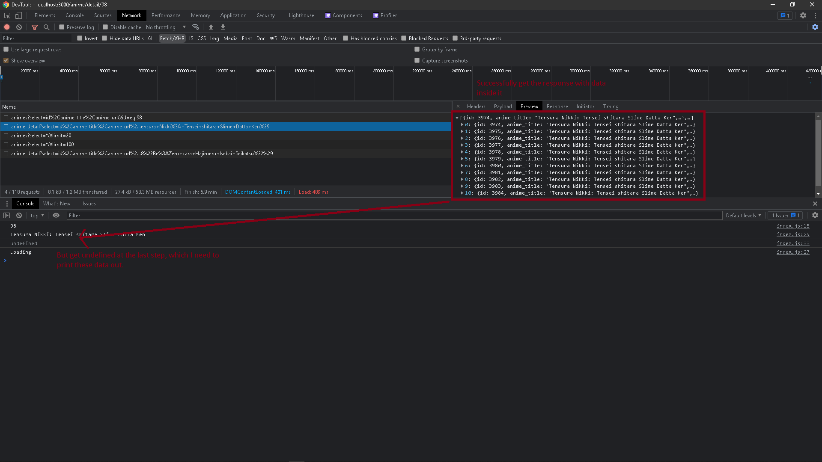822x462 pixels.
Task: Toggle the device toolbar icon
Action: [x=18, y=15]
